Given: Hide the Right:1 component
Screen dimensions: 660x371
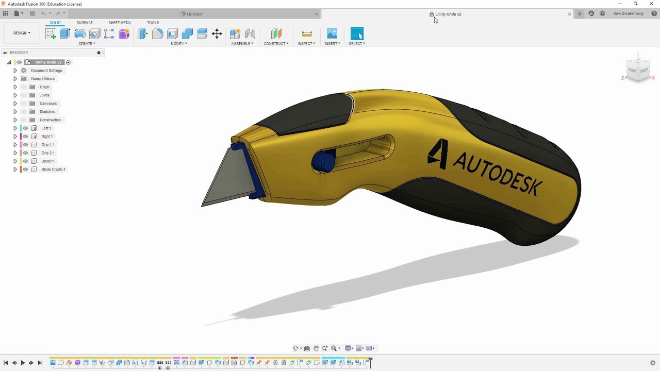Looking at the screenshot, I should point(25,137).
